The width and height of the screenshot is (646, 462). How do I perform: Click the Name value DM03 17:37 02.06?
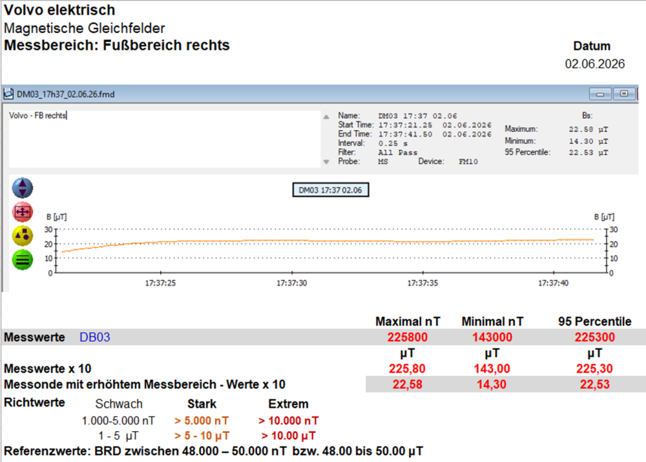click(x=418, y=116)
